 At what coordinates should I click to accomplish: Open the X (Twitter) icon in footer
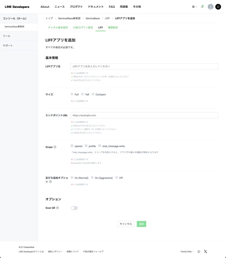[x=206, y=251]
